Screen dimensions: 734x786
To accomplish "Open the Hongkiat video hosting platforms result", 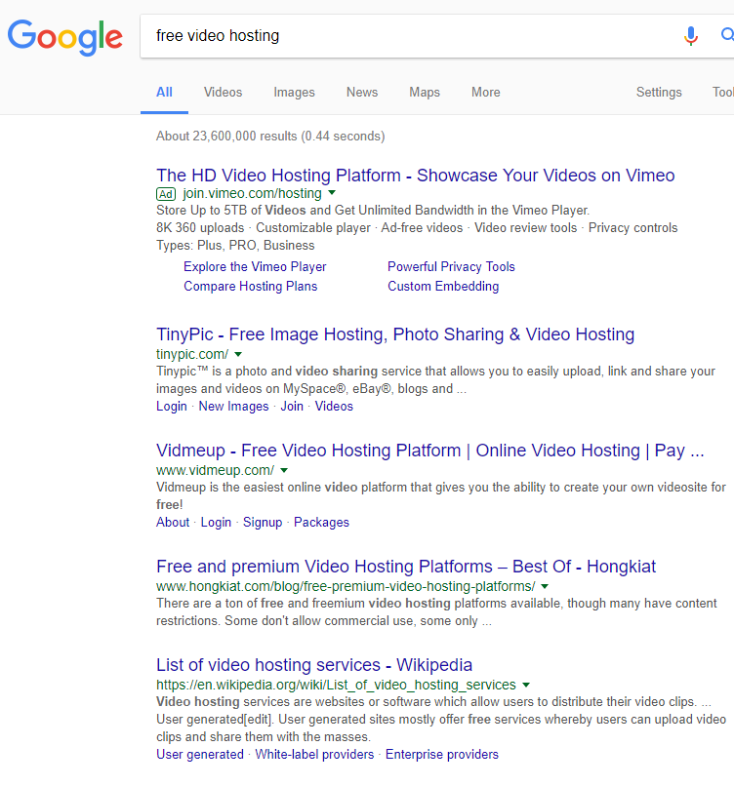I will (406, 567).
